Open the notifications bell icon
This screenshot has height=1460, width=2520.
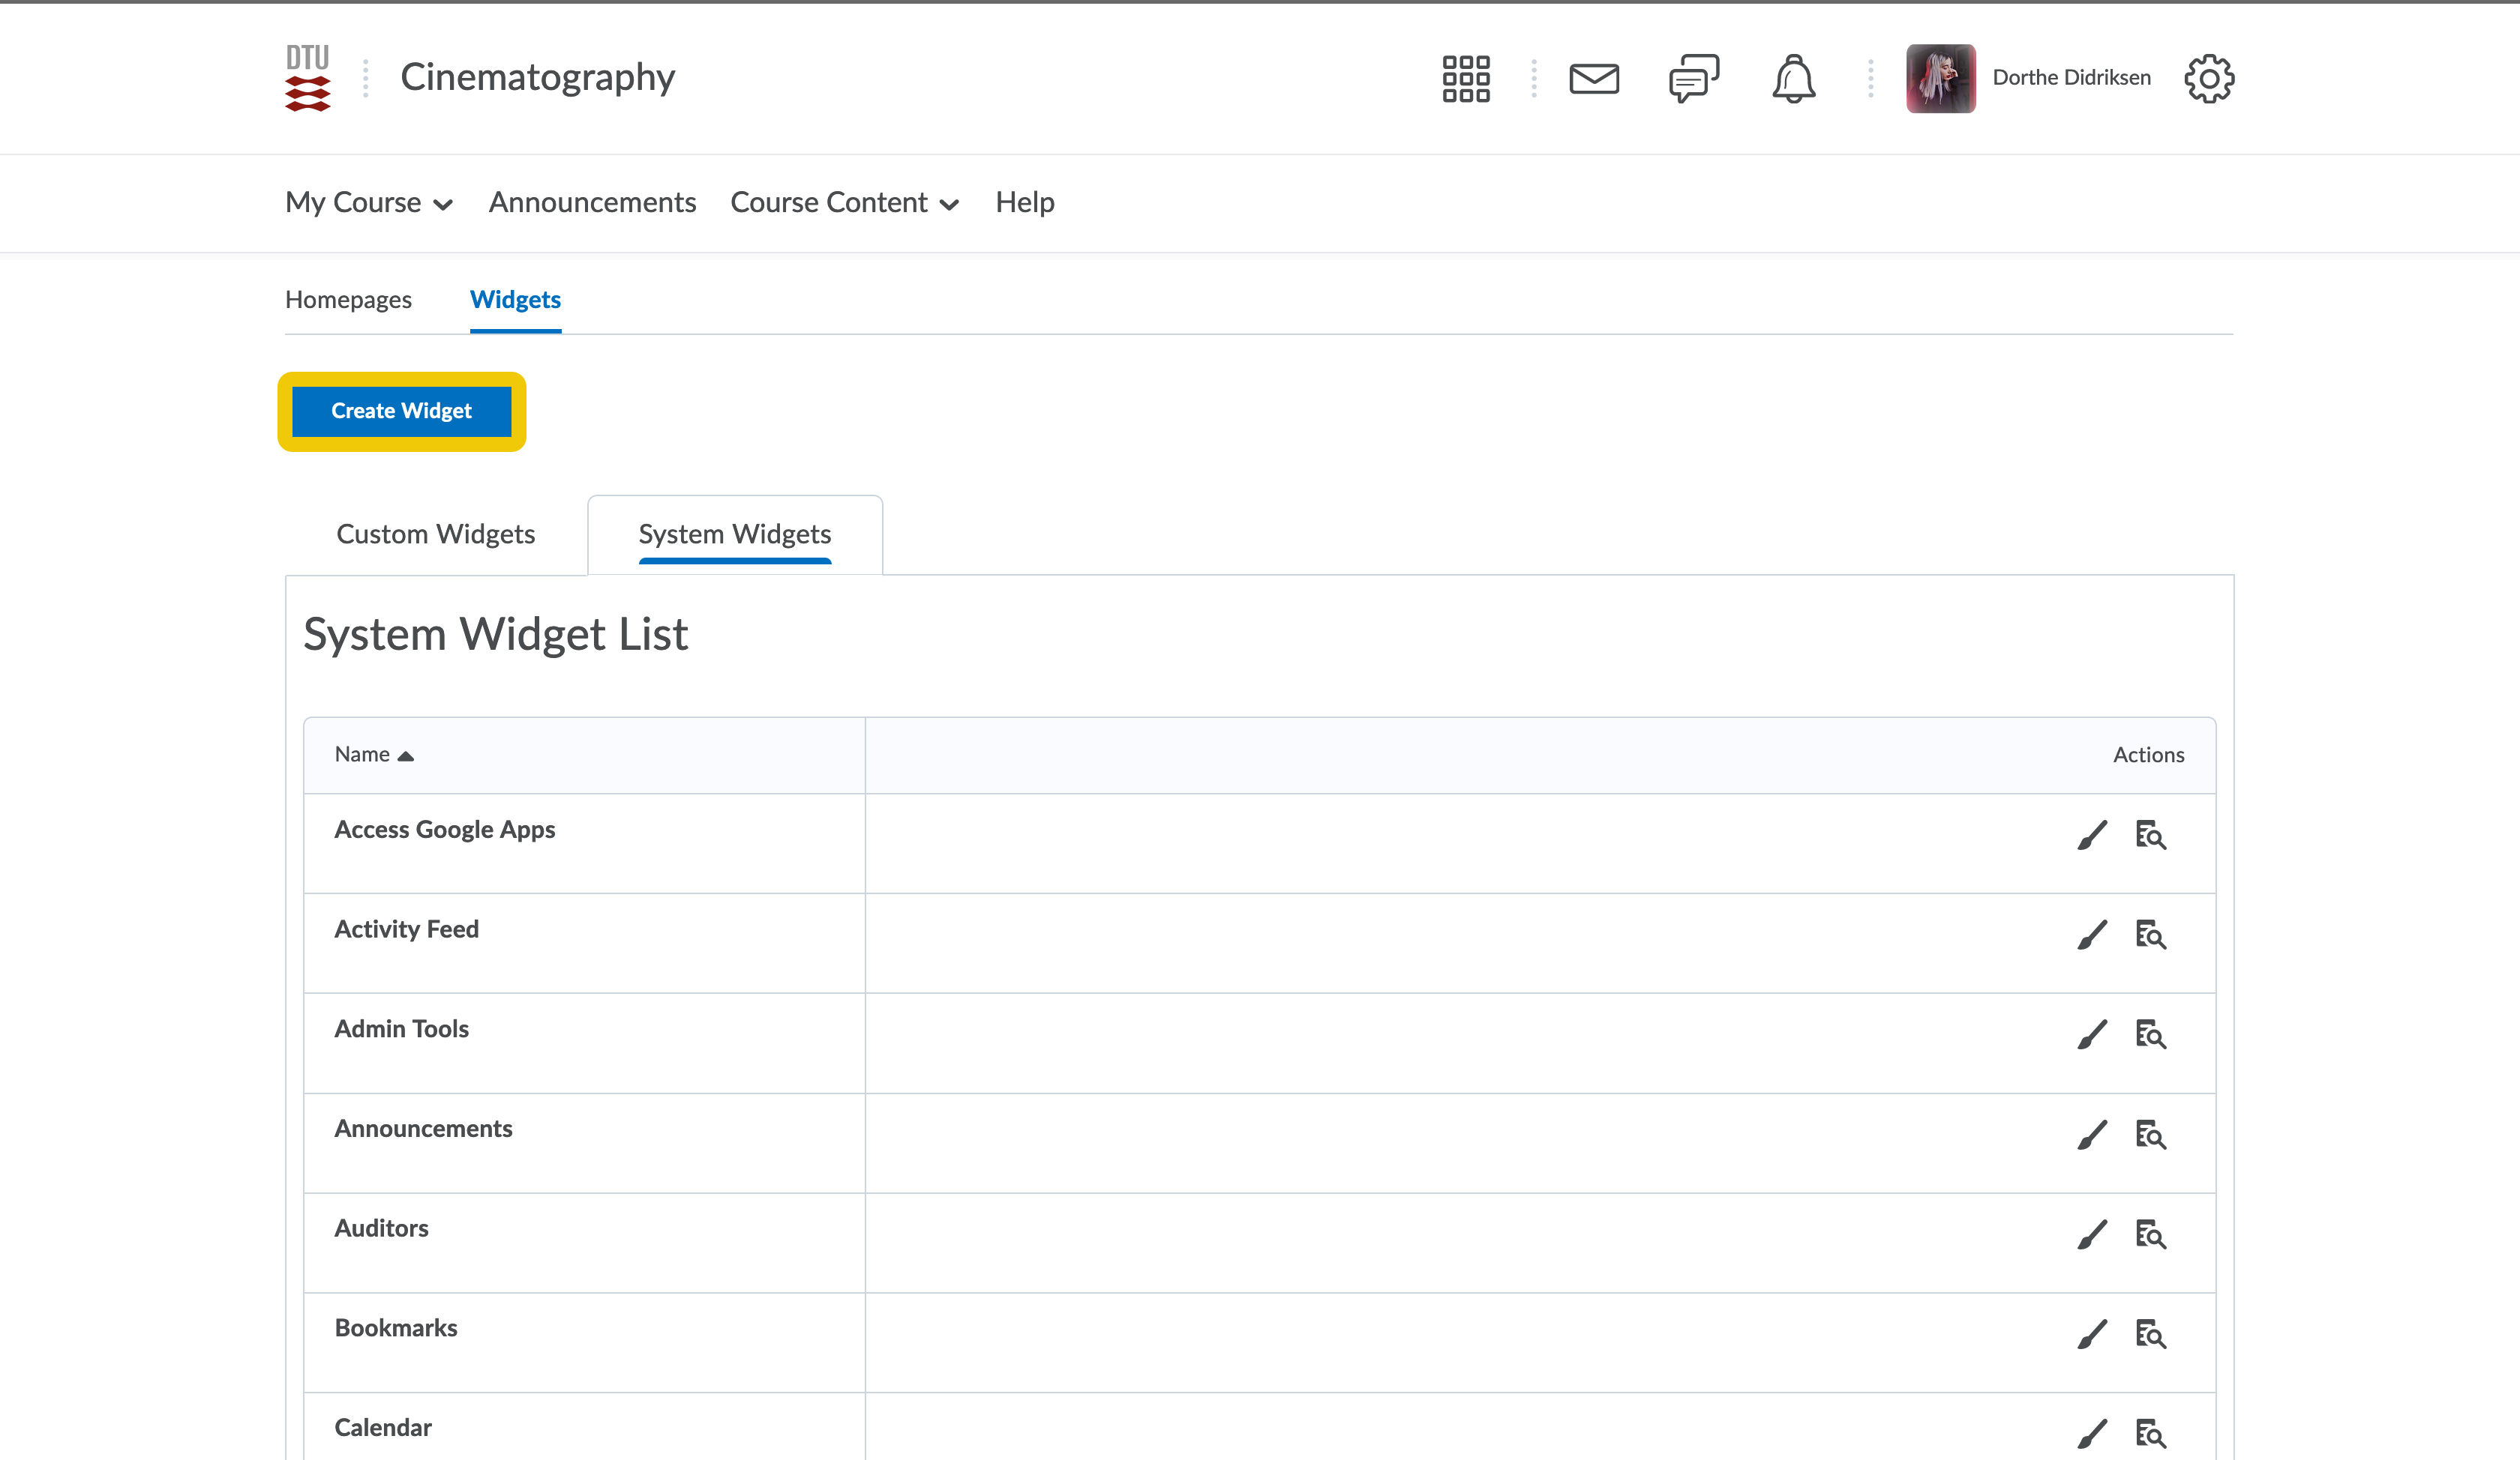(x=1794, y=78)
